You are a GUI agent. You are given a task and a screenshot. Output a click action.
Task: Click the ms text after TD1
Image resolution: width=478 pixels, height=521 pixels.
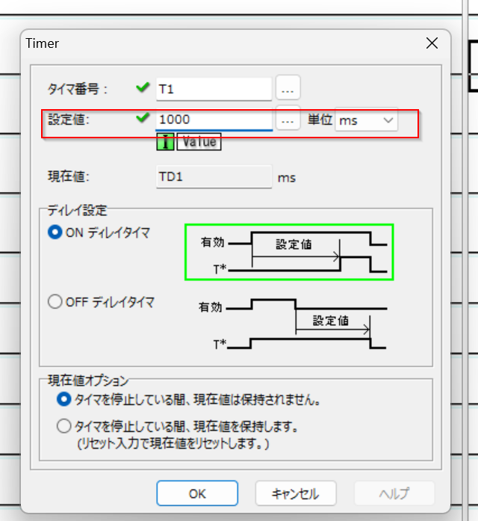287,178
